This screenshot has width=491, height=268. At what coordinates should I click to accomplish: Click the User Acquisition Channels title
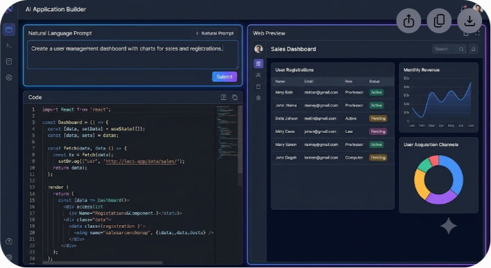[x=431, y=145]
